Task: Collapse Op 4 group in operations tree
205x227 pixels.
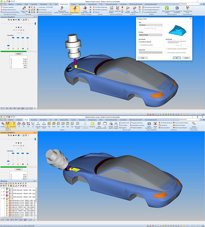Action: [2, 199]
